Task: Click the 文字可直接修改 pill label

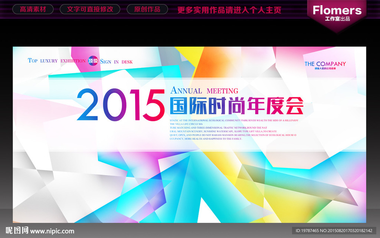Action: [90, 9]
